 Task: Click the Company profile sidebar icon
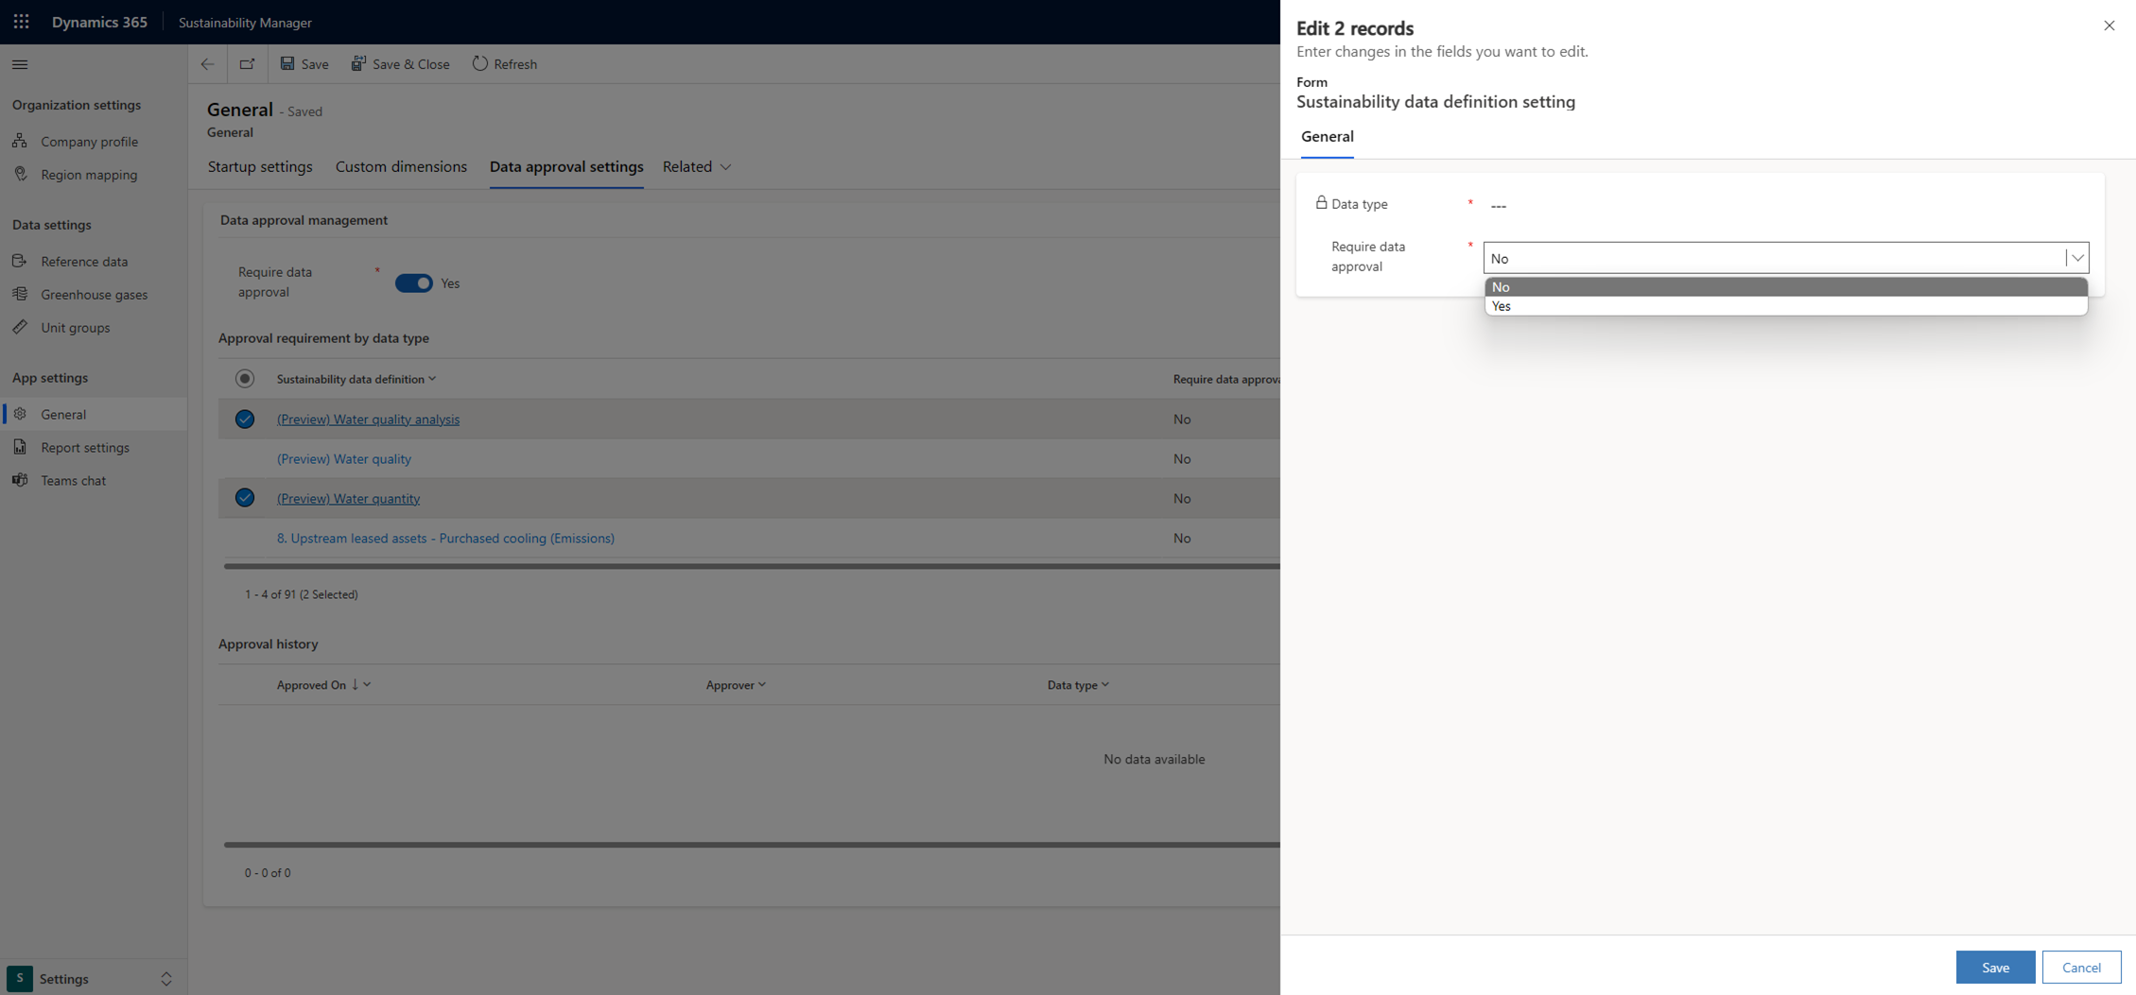20,141
